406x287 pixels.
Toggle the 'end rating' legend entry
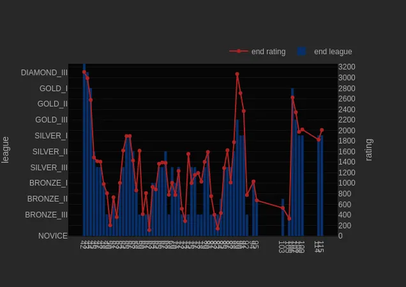(x=257, y=52)
